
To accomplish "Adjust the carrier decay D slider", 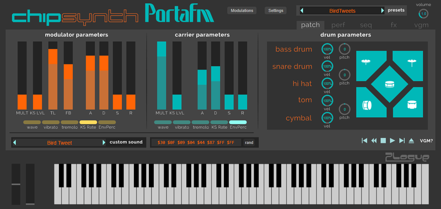I will coord(216,75).
